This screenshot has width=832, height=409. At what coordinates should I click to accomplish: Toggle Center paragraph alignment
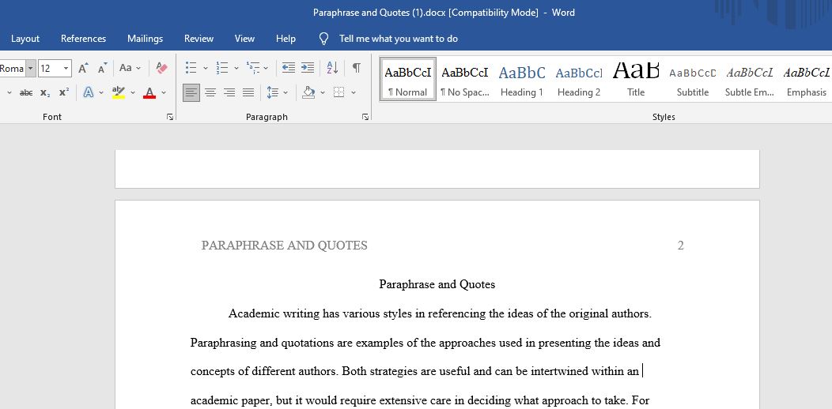click(210, 92)
